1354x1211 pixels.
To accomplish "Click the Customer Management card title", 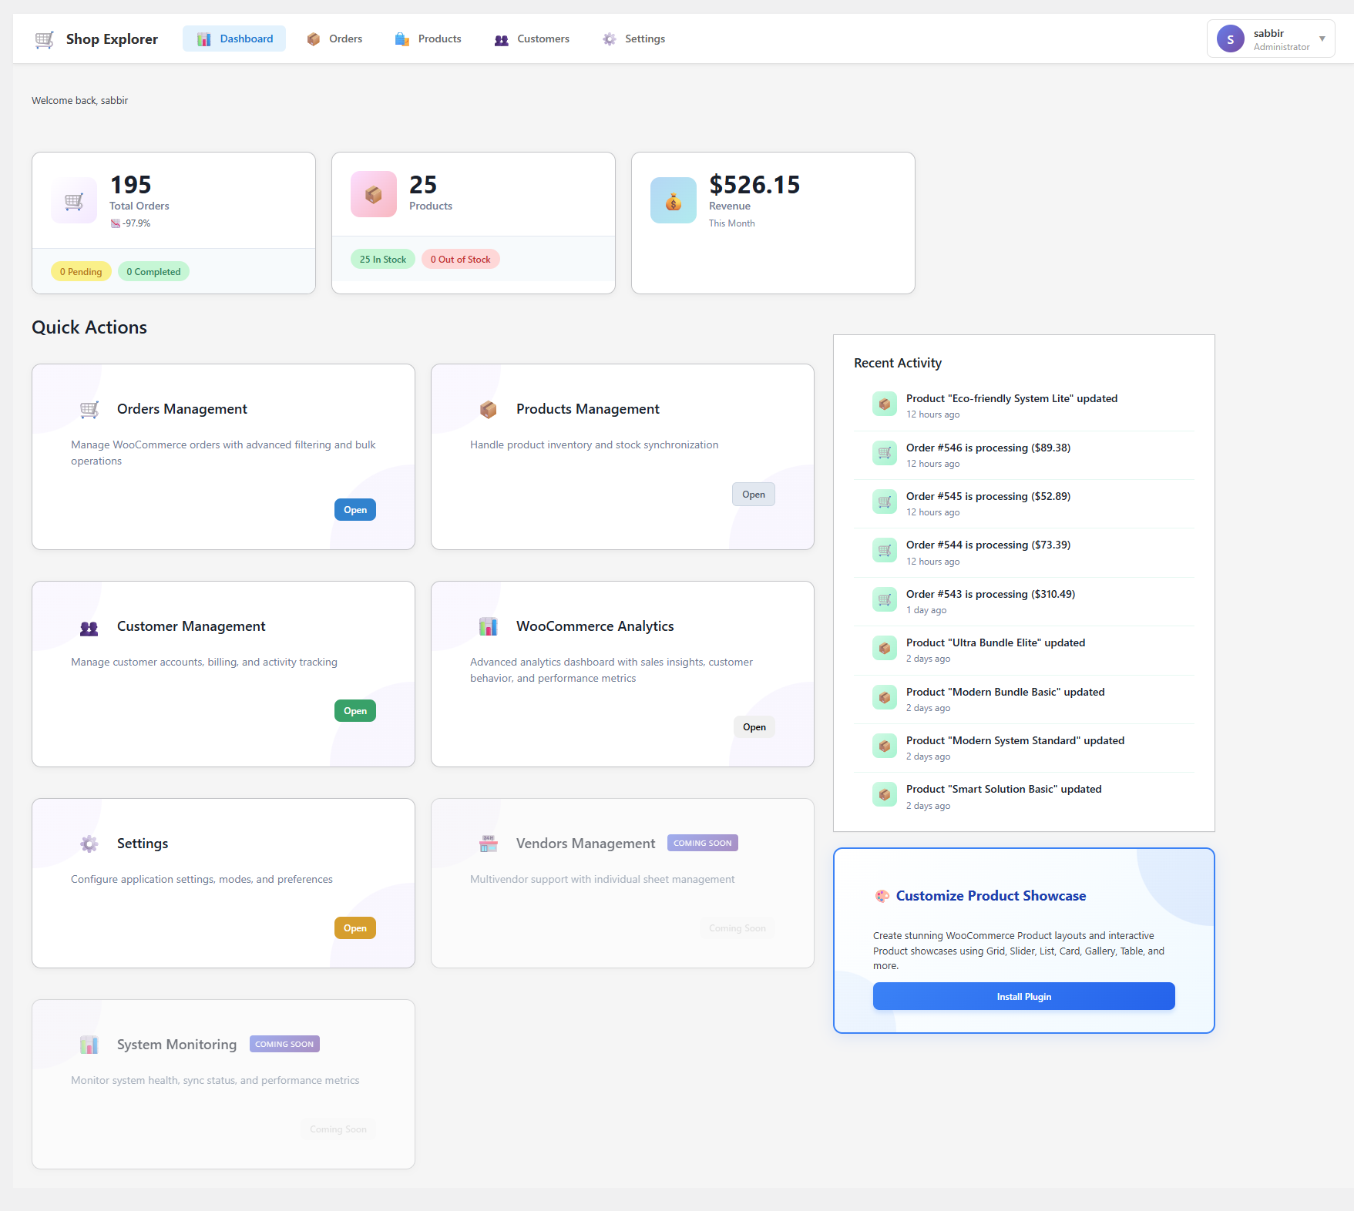I will (x=191, y=626).
